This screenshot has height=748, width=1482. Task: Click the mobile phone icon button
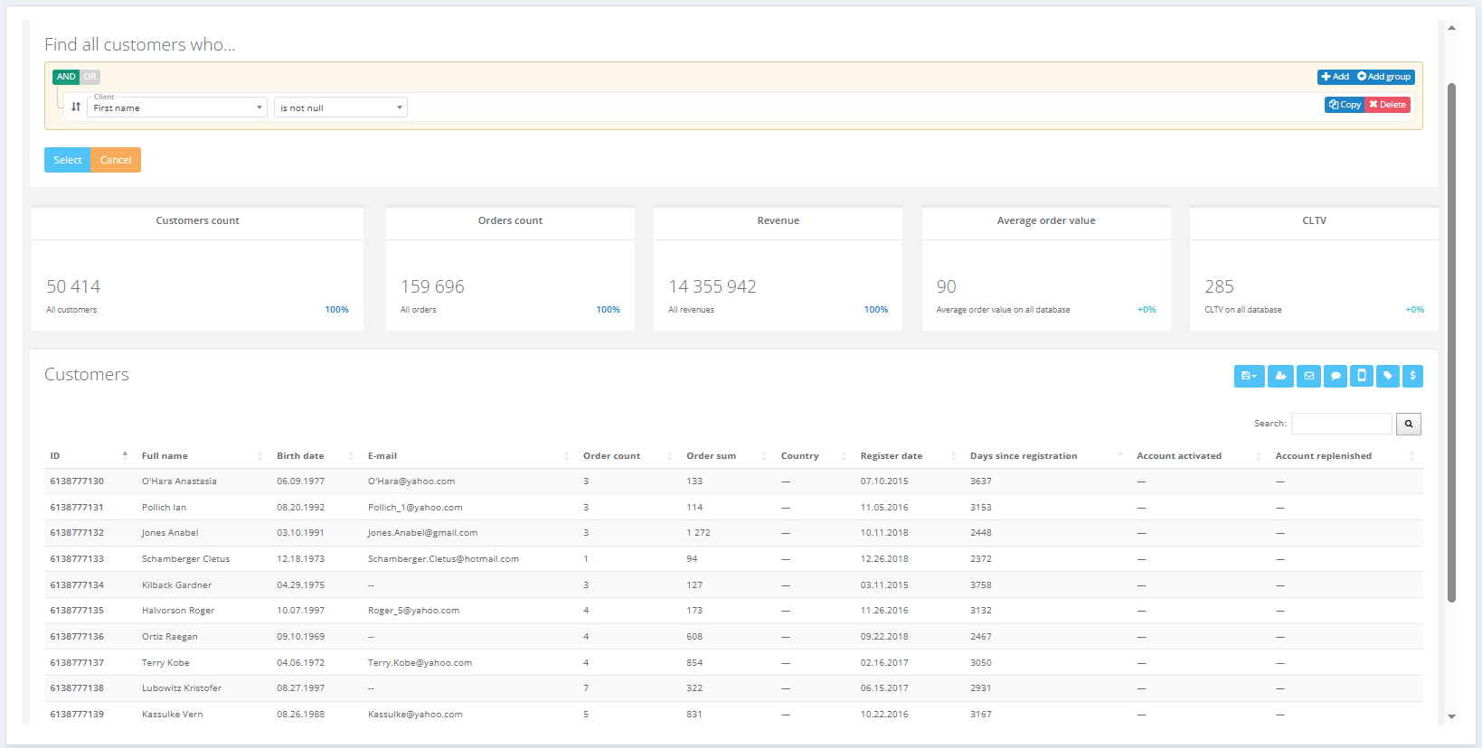(1362, 376)
